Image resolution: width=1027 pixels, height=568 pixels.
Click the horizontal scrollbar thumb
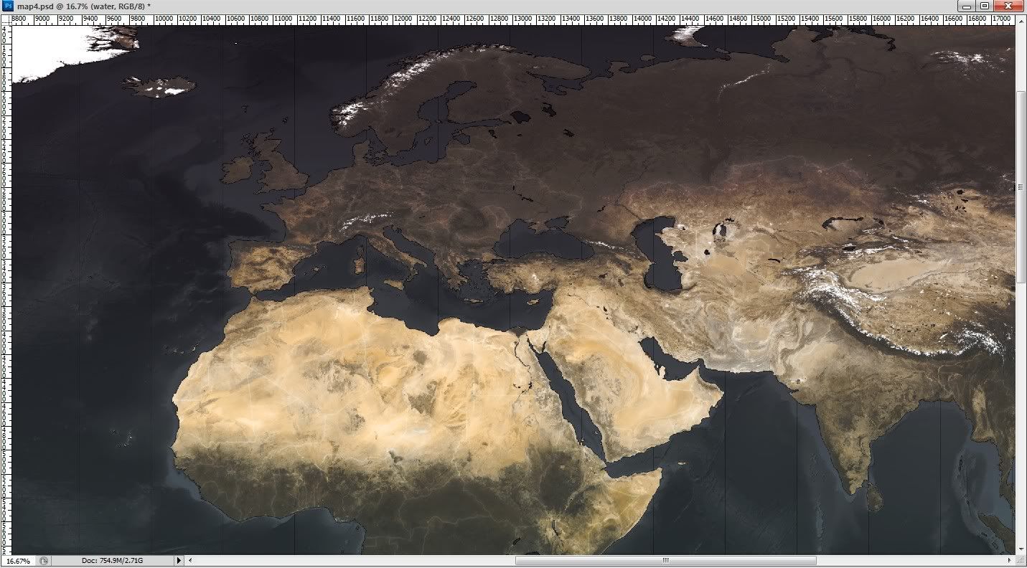click(x=666, y=561)
